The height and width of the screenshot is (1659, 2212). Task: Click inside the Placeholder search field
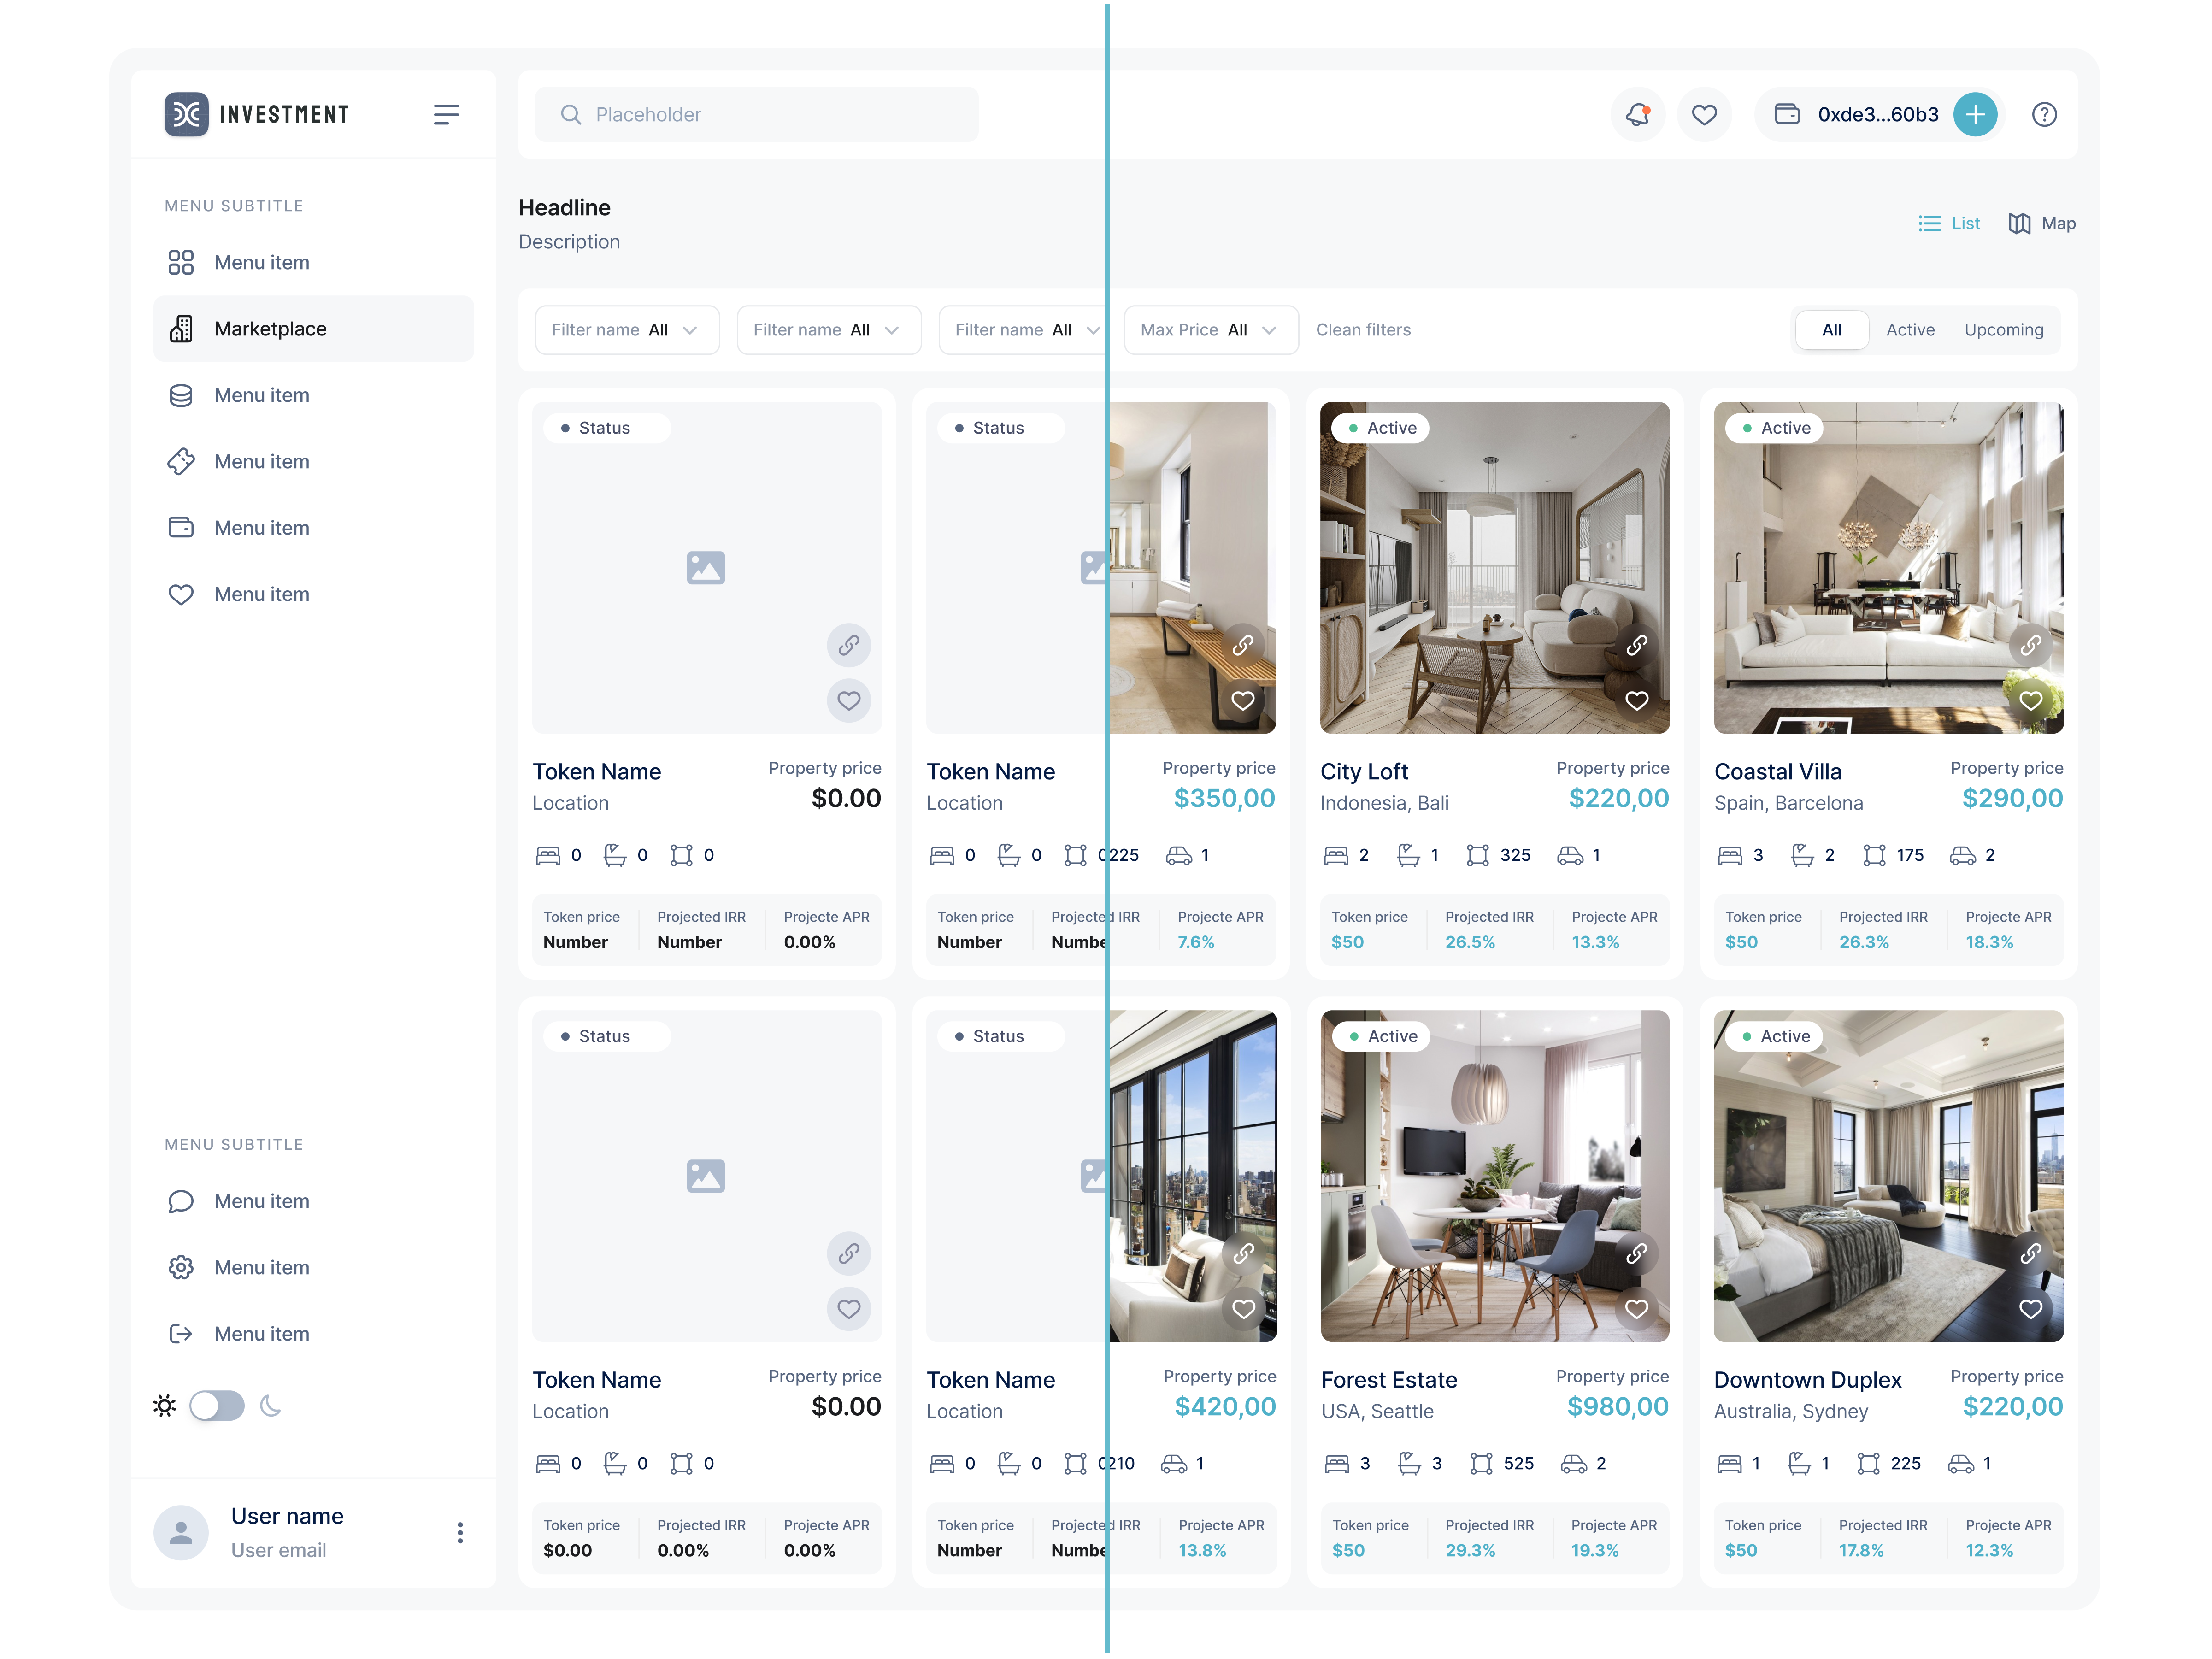pos(755,114)
